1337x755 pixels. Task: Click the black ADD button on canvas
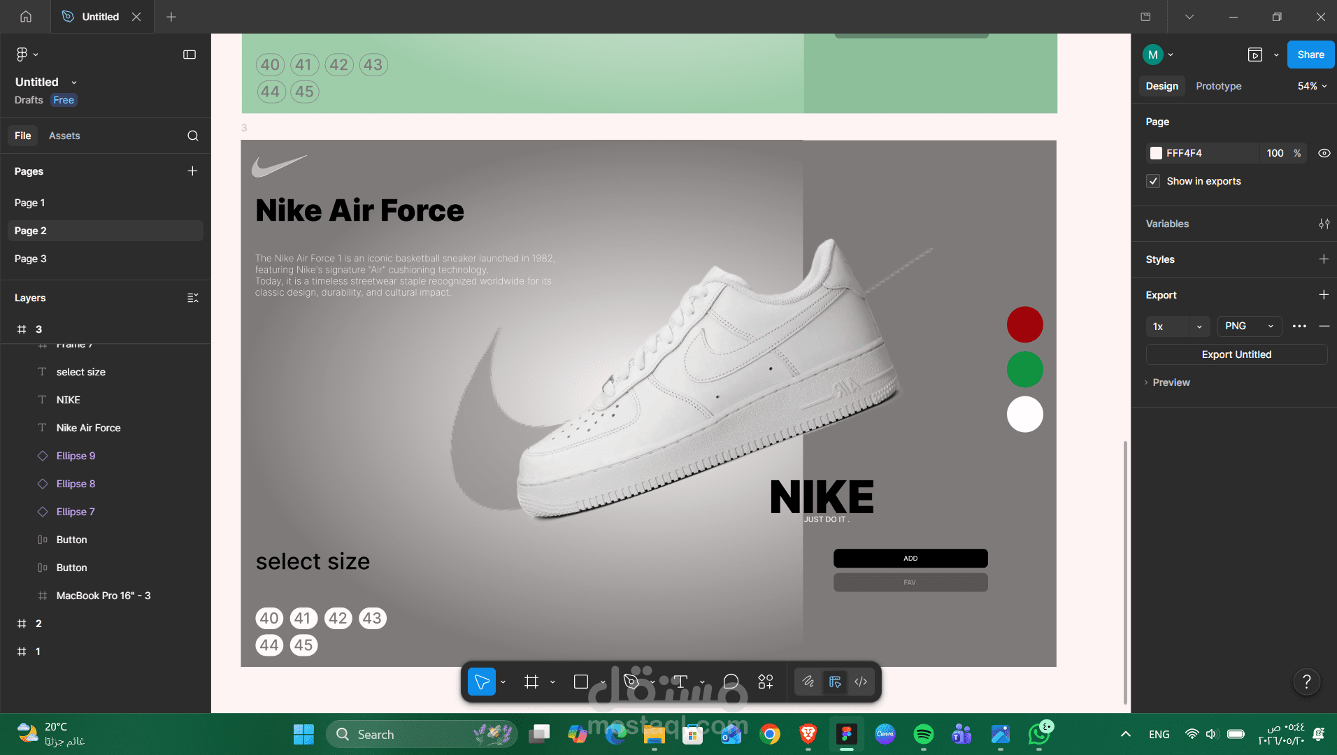[x=910, y=559]
